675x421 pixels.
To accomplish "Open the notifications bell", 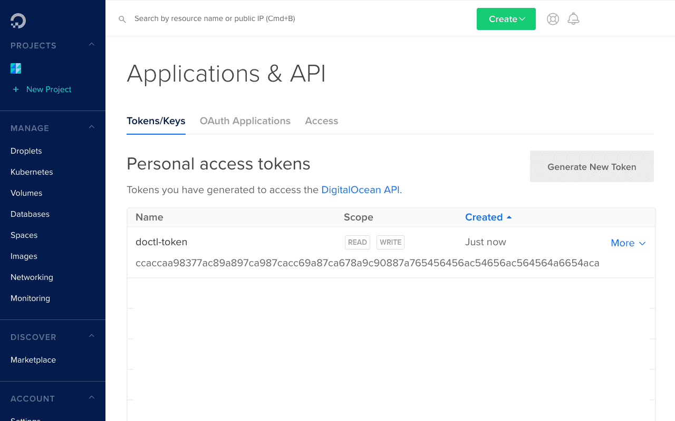I will [573, 19].
